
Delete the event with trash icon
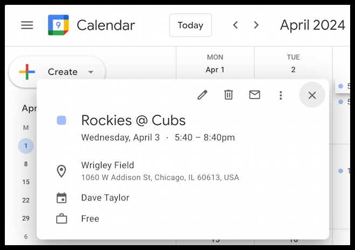[x=228, y=95]
